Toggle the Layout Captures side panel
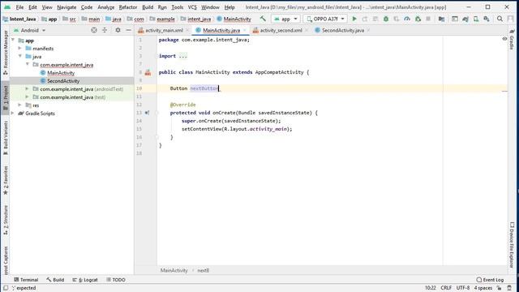The height and width of the screenshot is (292, 519). 6,261
